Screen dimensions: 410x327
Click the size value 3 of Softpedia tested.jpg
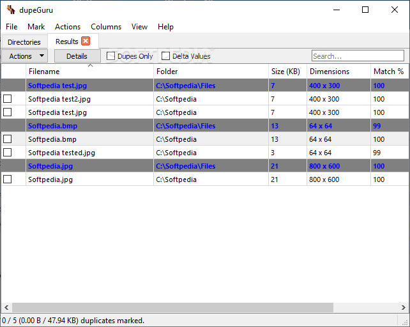[x=273, y=153]
